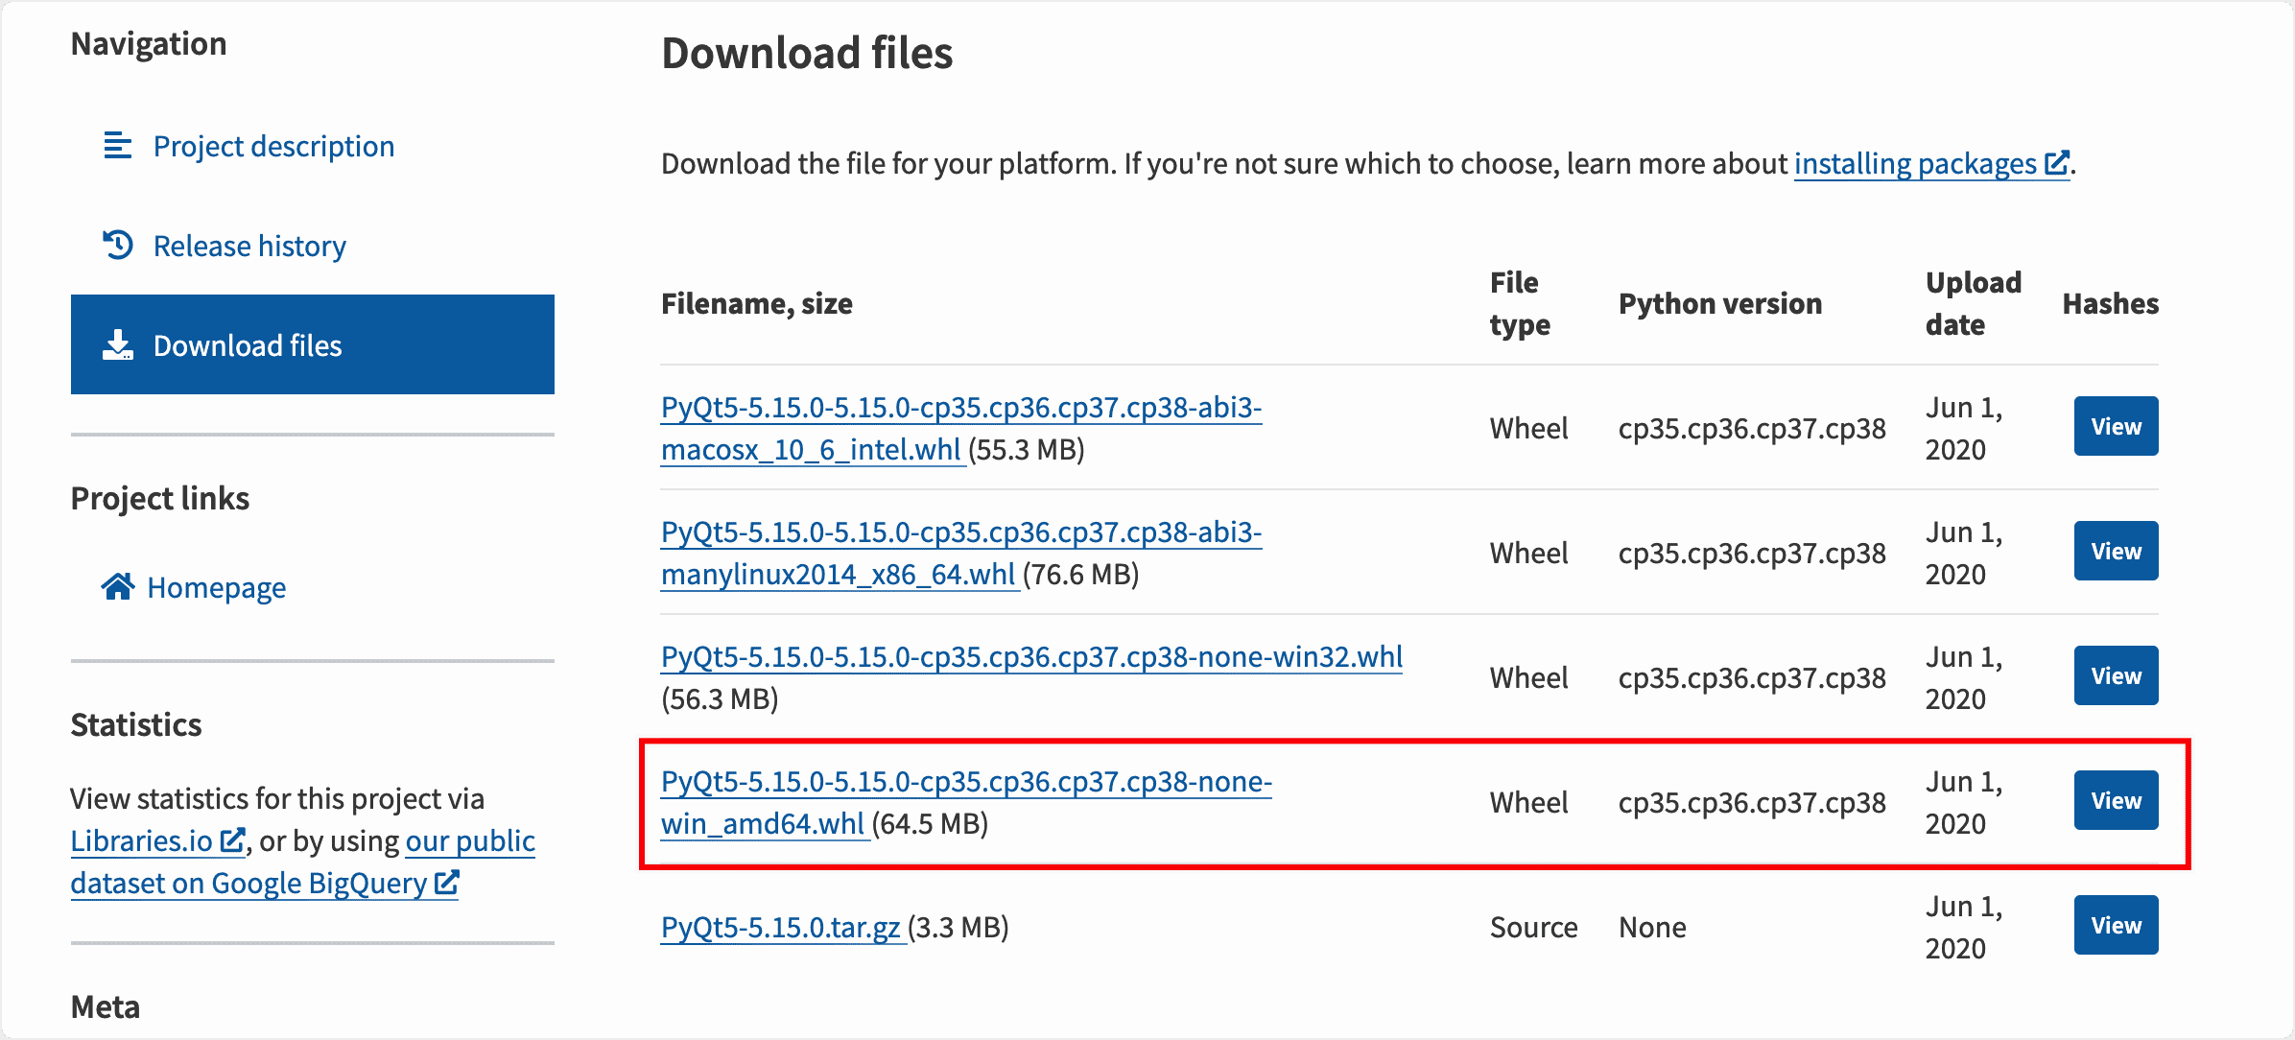
Task: Download the win32 wheel file
Action: [x=1031, y=657]
